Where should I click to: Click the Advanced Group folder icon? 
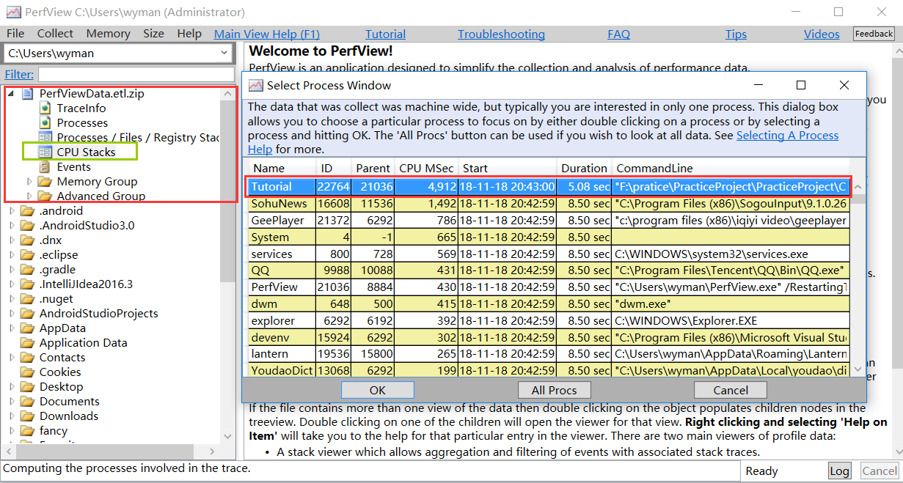(45, 196)
